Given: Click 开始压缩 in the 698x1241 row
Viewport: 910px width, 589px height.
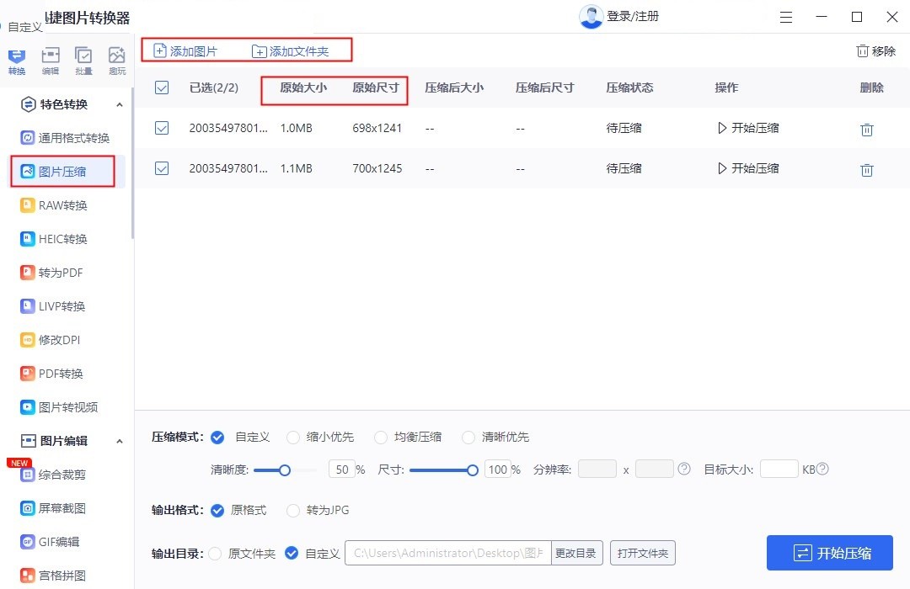Looking at the screenshot, I should click(x=749, y=128).
